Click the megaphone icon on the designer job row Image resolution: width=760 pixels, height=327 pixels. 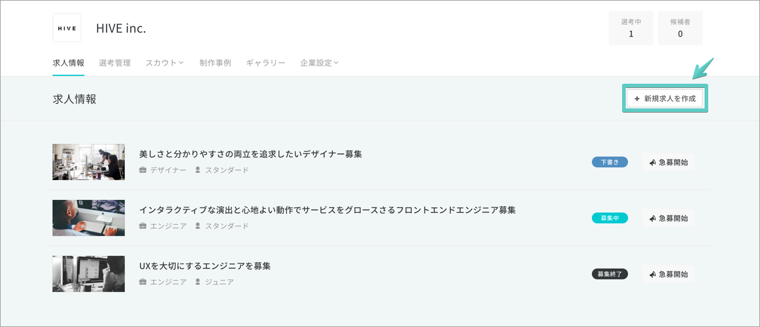click(x=653, y=163)
